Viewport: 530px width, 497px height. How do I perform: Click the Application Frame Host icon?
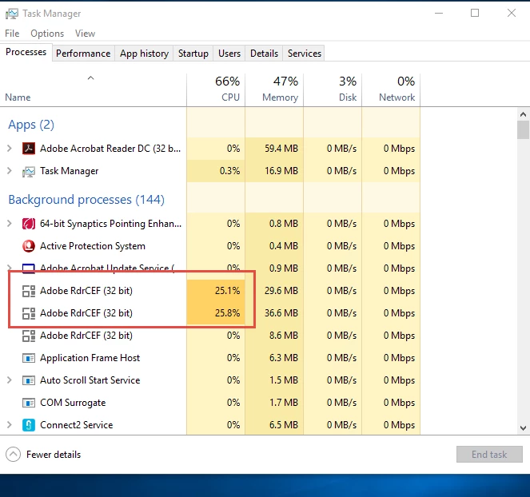point(29,358)
